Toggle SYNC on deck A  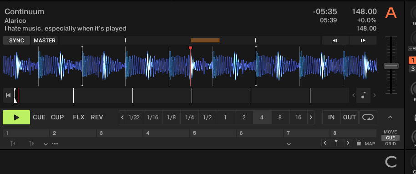click(16, 41)
